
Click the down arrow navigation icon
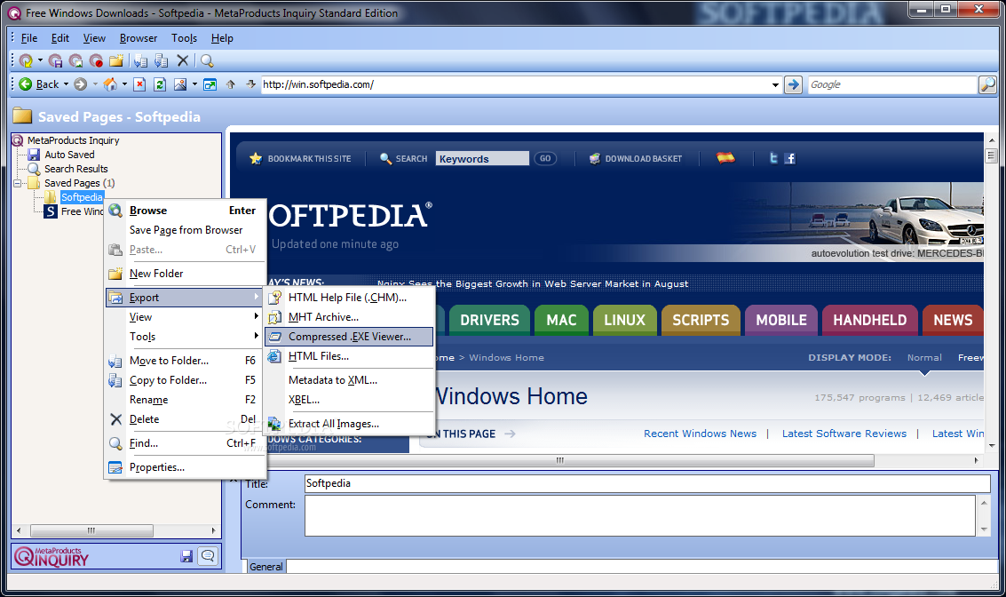[251, 84]
